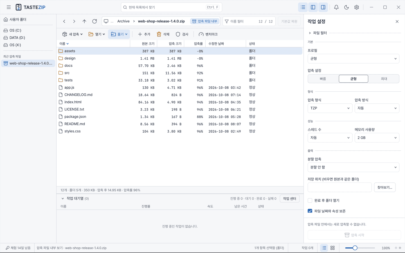Switch to grid view in status bar

tap(333, 248)
